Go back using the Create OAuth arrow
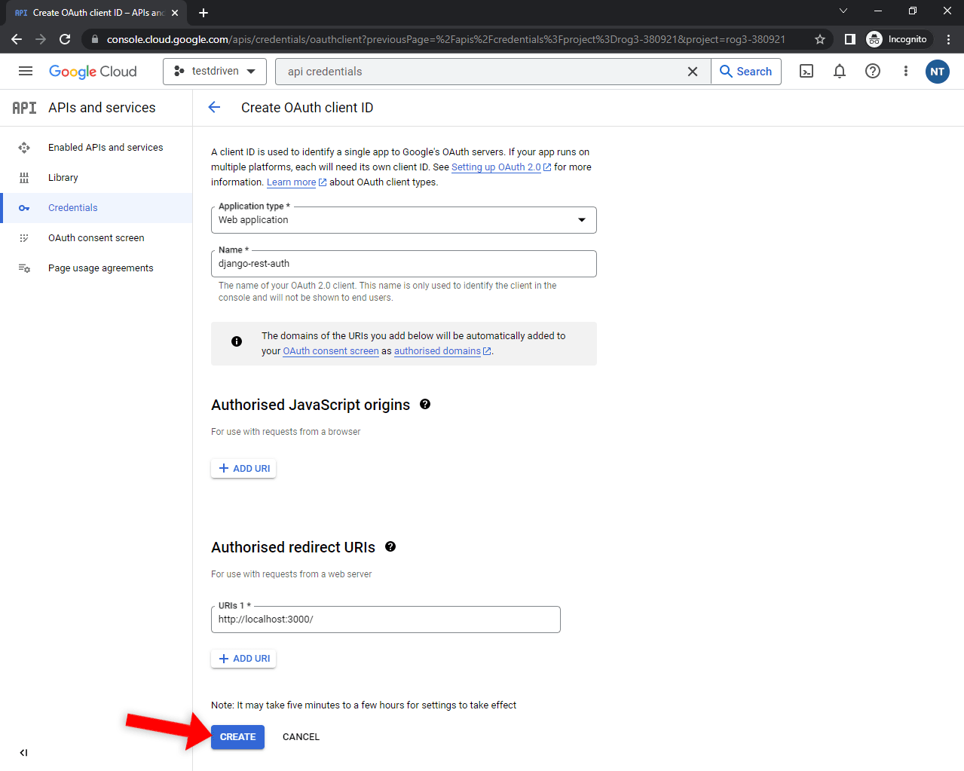This screenshot has width=964, height=771. (x=215, y=107)
